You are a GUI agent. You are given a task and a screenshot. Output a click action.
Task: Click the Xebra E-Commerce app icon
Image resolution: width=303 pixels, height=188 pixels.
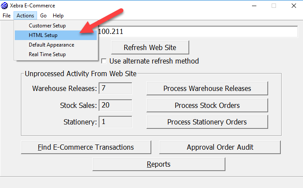(x=4, y=6)
